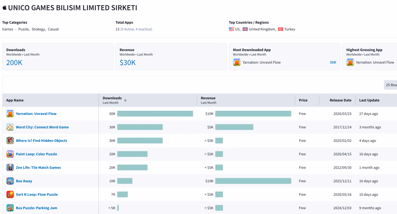Click the 9 Active, 4 Inactive apps link
This screenshot has width=397, height=214.
tap(136, 29)
